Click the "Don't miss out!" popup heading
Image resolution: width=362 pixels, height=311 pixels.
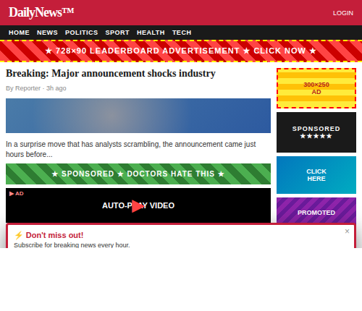point(54,235)
